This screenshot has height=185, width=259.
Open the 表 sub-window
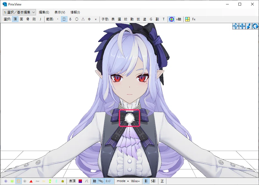113,19
